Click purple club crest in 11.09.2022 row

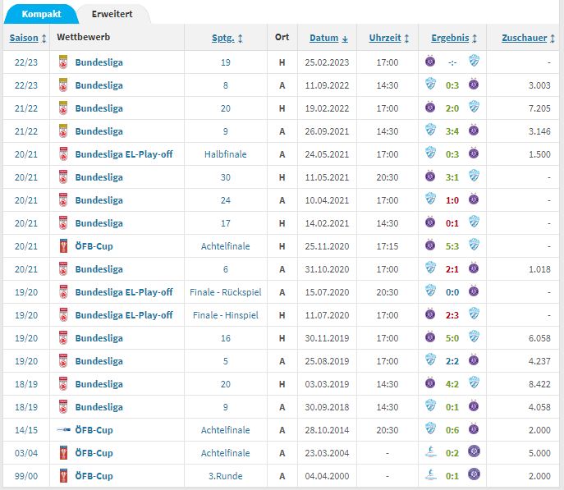[x=474, y=84]
